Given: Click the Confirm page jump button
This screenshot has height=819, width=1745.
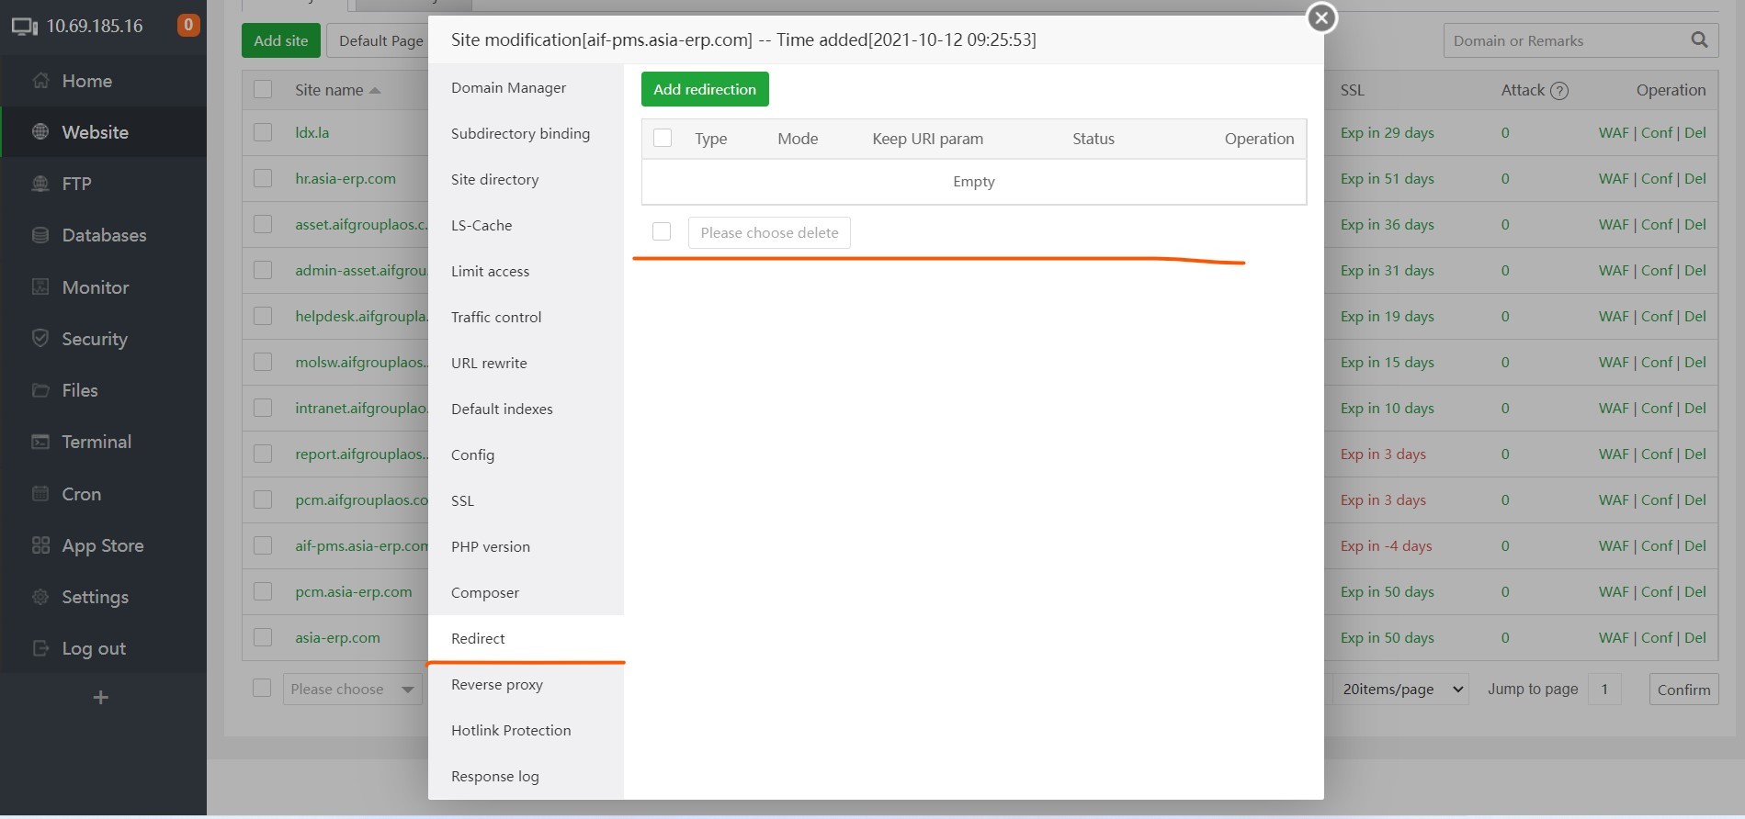Looking at the screenshot, I should point(1683,690).
